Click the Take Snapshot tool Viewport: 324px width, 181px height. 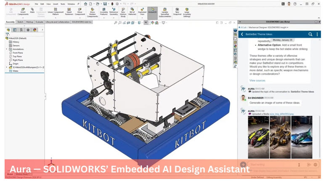coord(177,12)
